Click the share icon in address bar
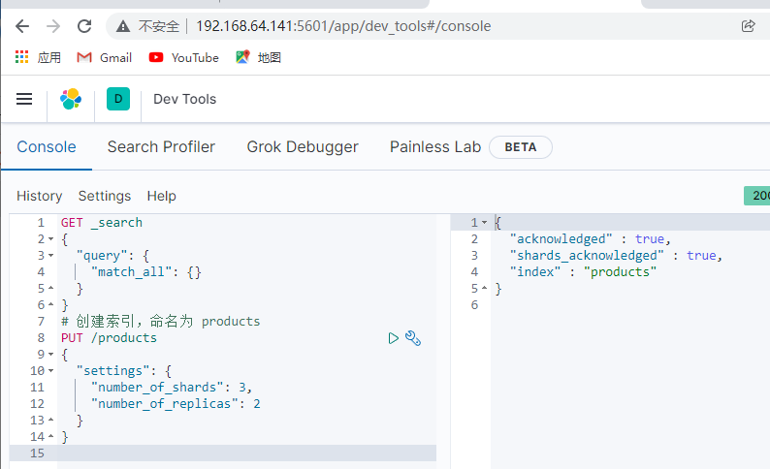 click(x=748, y=26)
